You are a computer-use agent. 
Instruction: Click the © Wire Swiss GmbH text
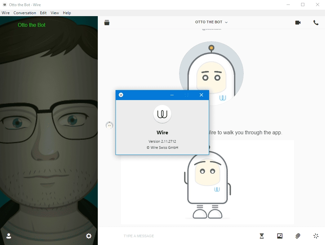162,148
